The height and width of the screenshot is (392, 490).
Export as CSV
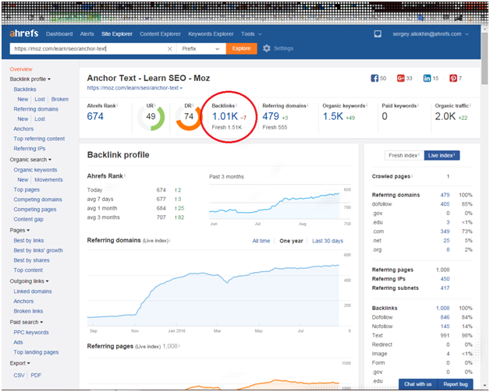click(19, 376)
